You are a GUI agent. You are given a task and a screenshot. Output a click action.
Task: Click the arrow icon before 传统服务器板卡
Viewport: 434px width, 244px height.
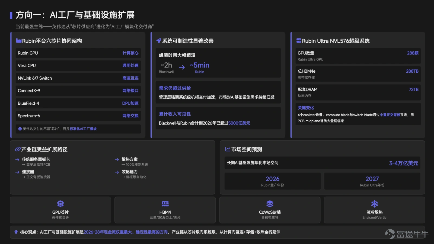pos(17,160)
